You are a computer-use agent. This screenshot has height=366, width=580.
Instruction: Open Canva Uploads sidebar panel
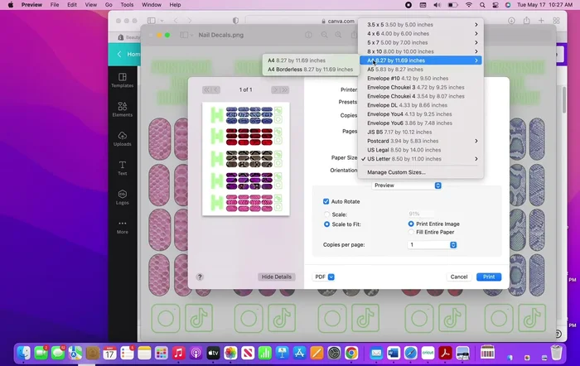123,138
